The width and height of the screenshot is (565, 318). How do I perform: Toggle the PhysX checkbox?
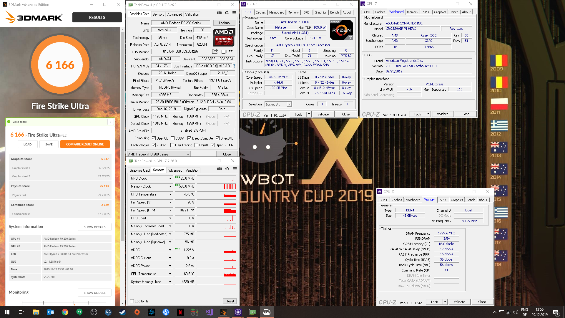pos(196,145)
